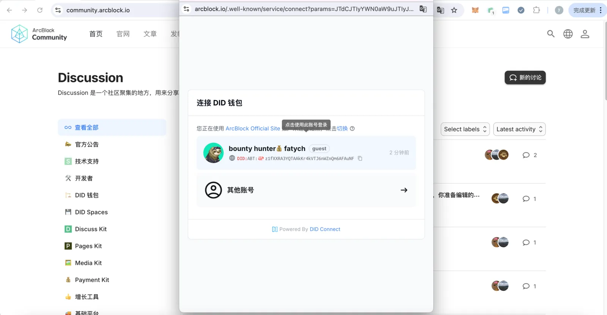Click the 完成更新 update button
The image size is (607, 315).
[587, 10]
